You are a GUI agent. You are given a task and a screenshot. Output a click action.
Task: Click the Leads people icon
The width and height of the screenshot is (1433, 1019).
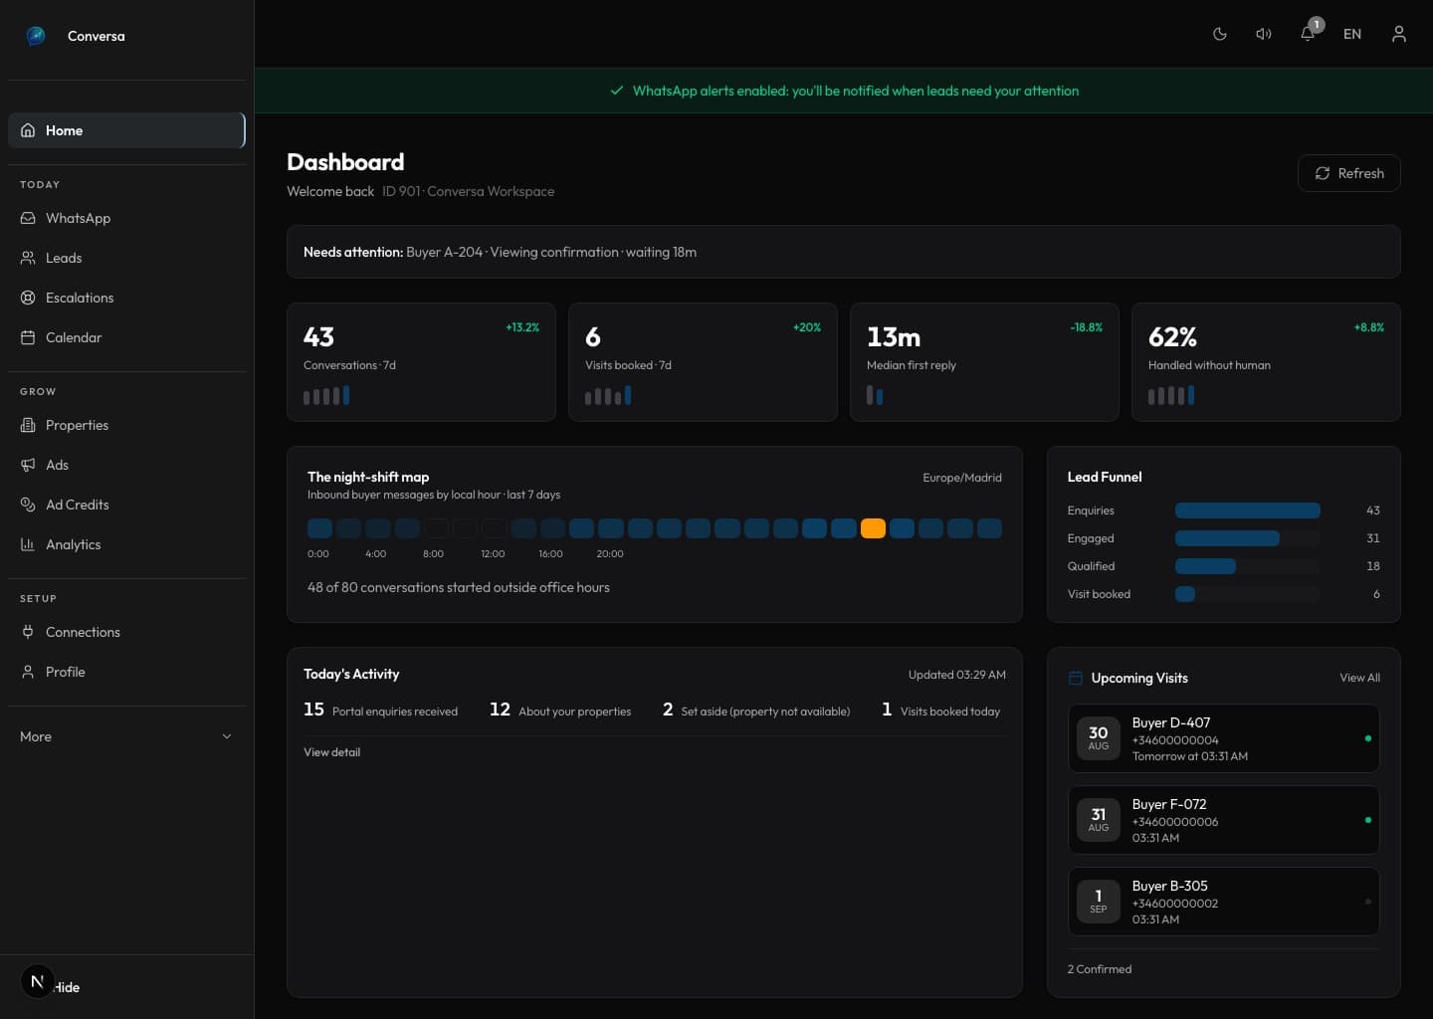[x=28, y=258]
